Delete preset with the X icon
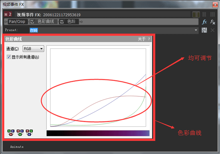220x154 pixels. pos(212,30)
